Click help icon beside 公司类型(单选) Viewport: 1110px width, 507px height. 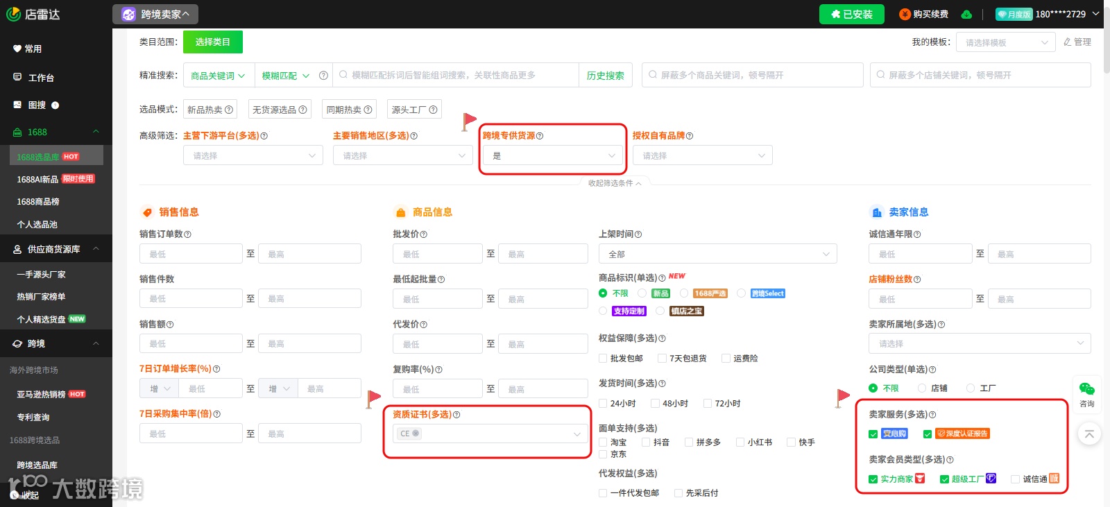point(932,370)
